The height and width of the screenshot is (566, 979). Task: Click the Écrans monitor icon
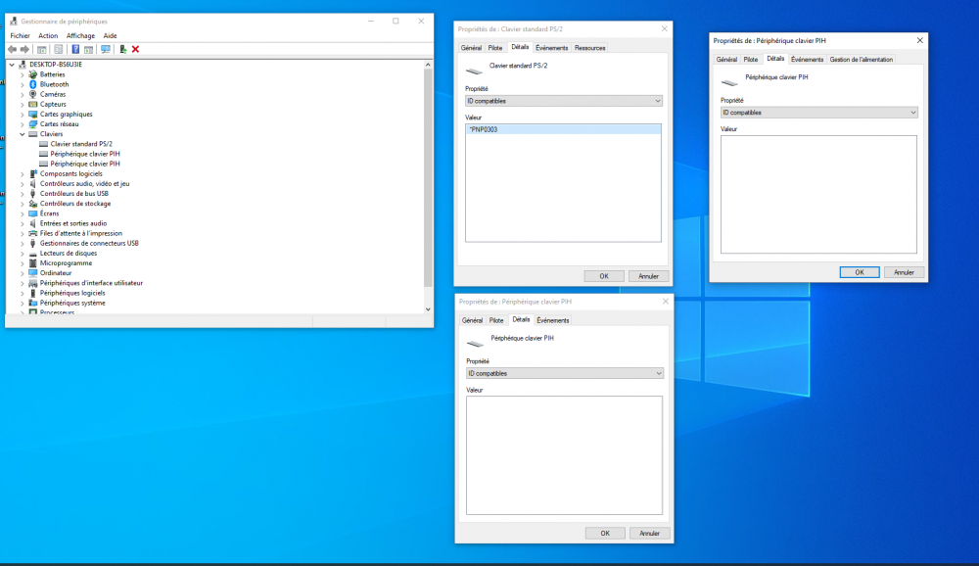(x=33, y=213)
